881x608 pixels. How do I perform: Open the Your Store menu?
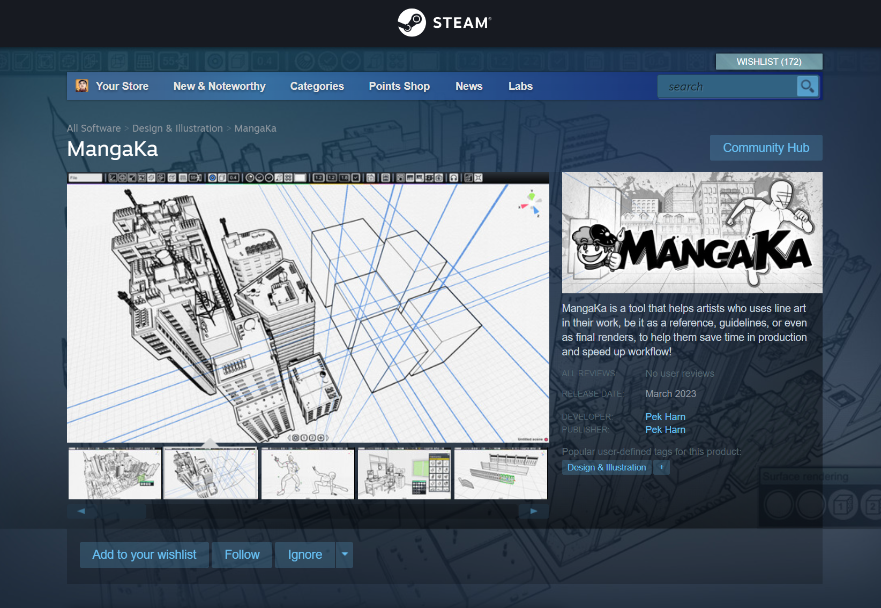122,86
